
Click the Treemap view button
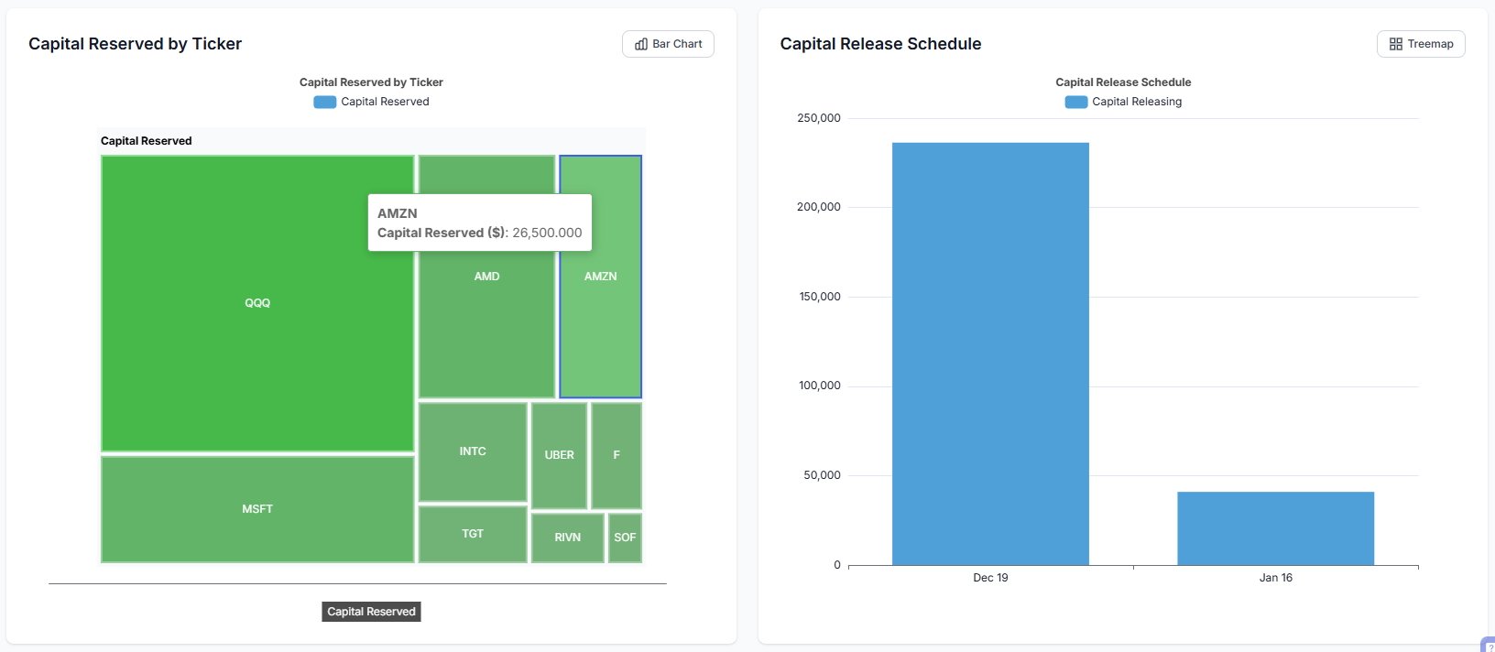click(x=1420, y=44)
